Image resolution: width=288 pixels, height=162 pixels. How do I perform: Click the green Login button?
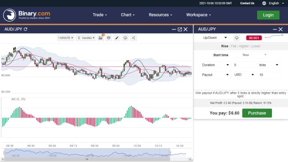point(268,15)
